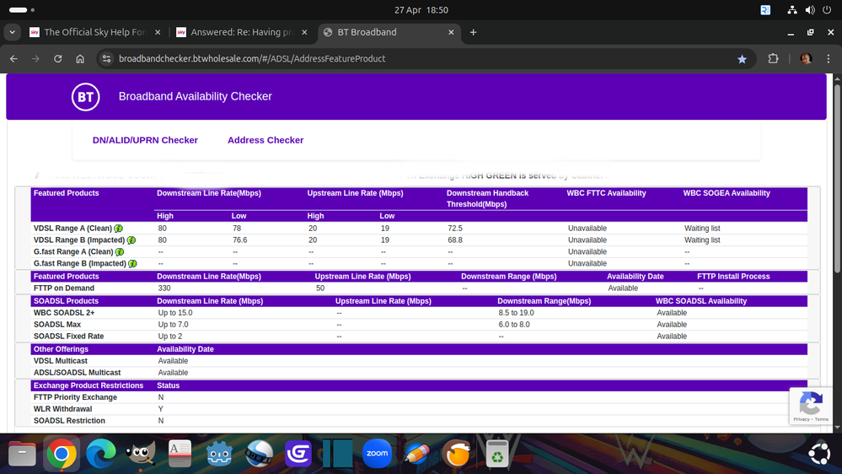
Task: Close the Sky Help Forum tab
Action: (158, 32)
